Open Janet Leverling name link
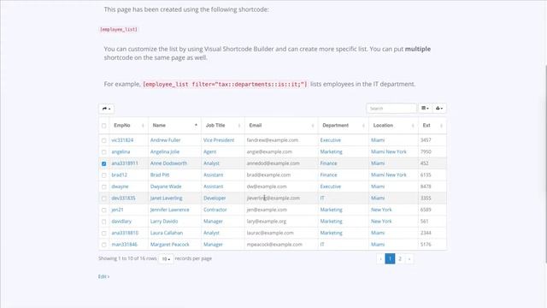Viewport: 547px width, 308px height. click(166, 198)
